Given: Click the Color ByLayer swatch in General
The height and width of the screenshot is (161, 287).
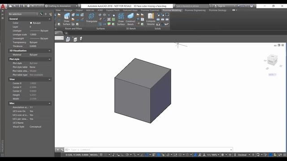Looking at the screenshot, I should click(31, 23).
